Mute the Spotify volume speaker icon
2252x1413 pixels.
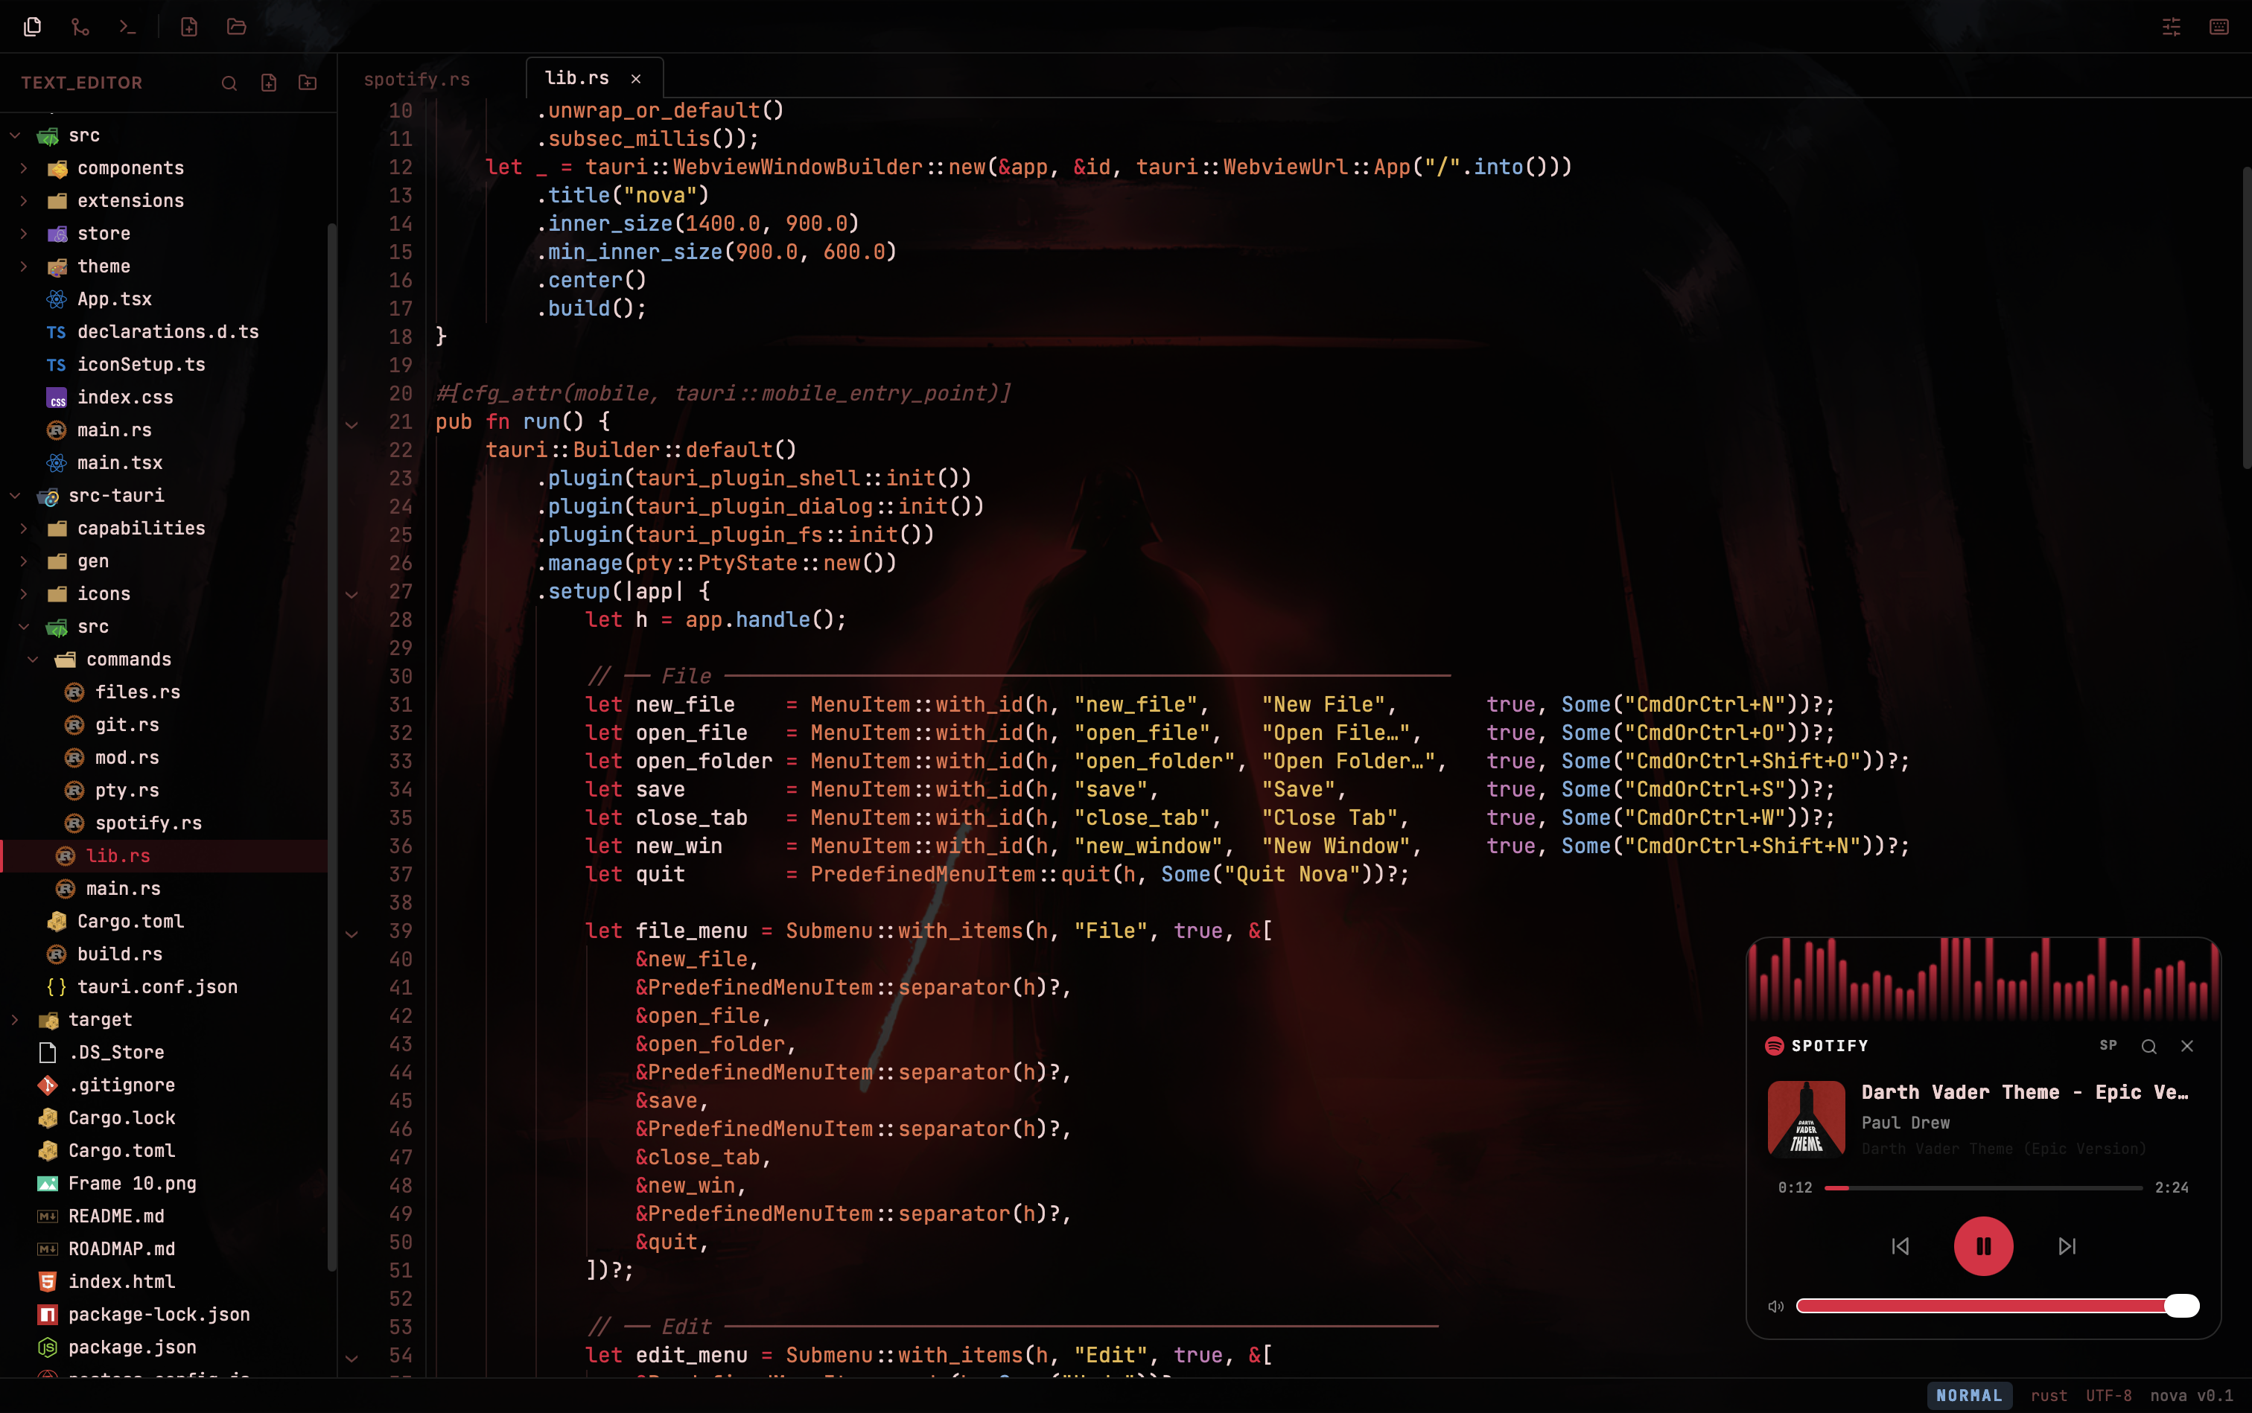click(x=1775, y=1307)
